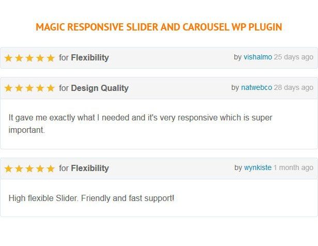
Task: Click the Flexibility label in vishalmo's review
Action: coord(90,57)
